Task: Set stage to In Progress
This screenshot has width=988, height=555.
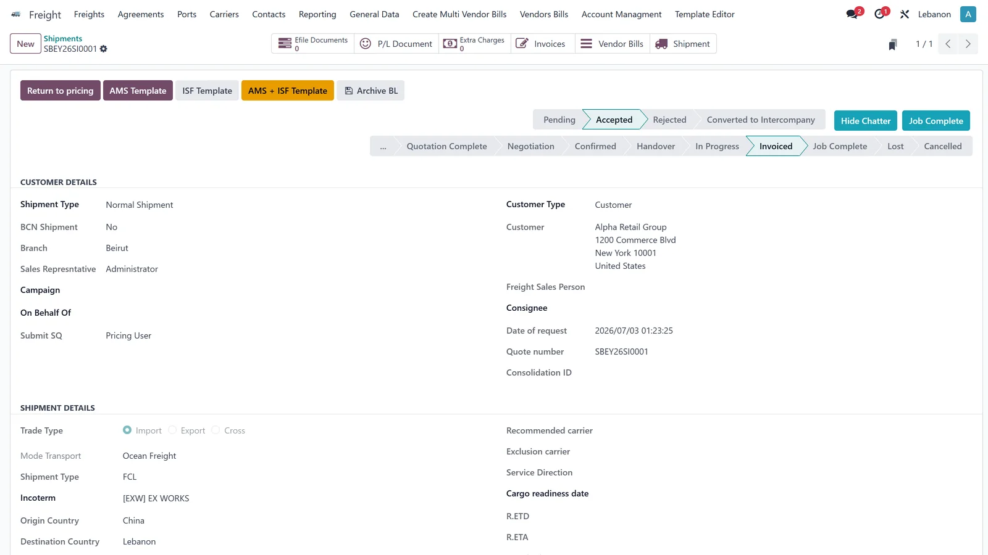Action: [717, 146]
